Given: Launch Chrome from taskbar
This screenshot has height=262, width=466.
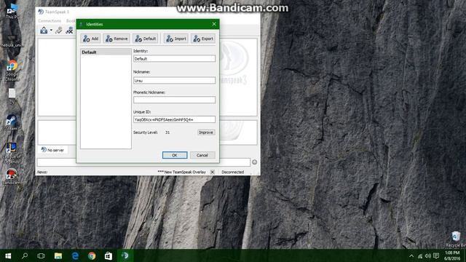Looking at the screenshot, I should tap(92, 255).
